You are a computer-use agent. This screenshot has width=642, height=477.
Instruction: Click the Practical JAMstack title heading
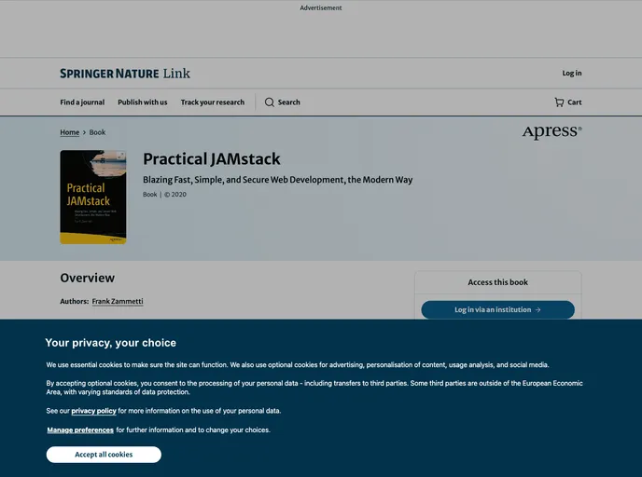coord(212,159)
